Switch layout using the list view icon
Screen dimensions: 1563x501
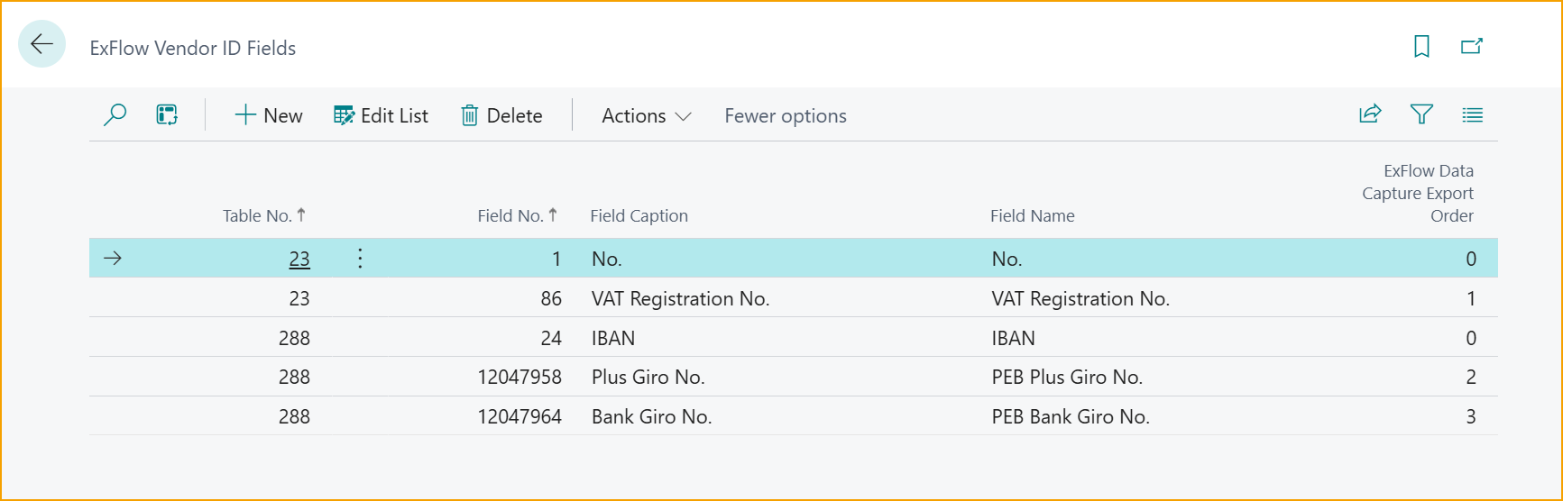[x=1472, y=114]
